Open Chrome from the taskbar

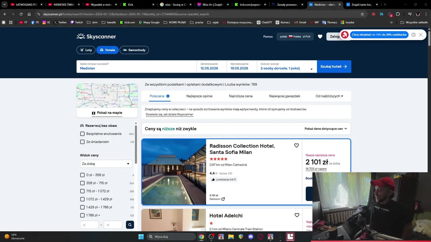click(x=201, y=237)
